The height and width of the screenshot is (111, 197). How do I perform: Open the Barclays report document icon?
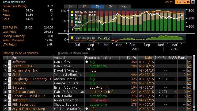point(9,87)
